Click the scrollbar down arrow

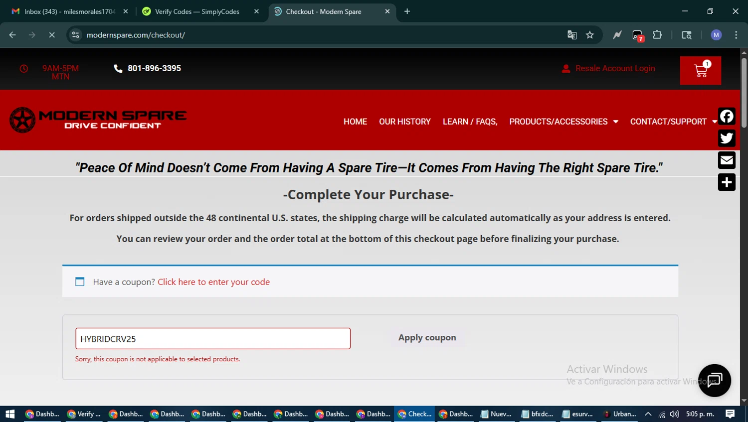[x=744, y=401]
